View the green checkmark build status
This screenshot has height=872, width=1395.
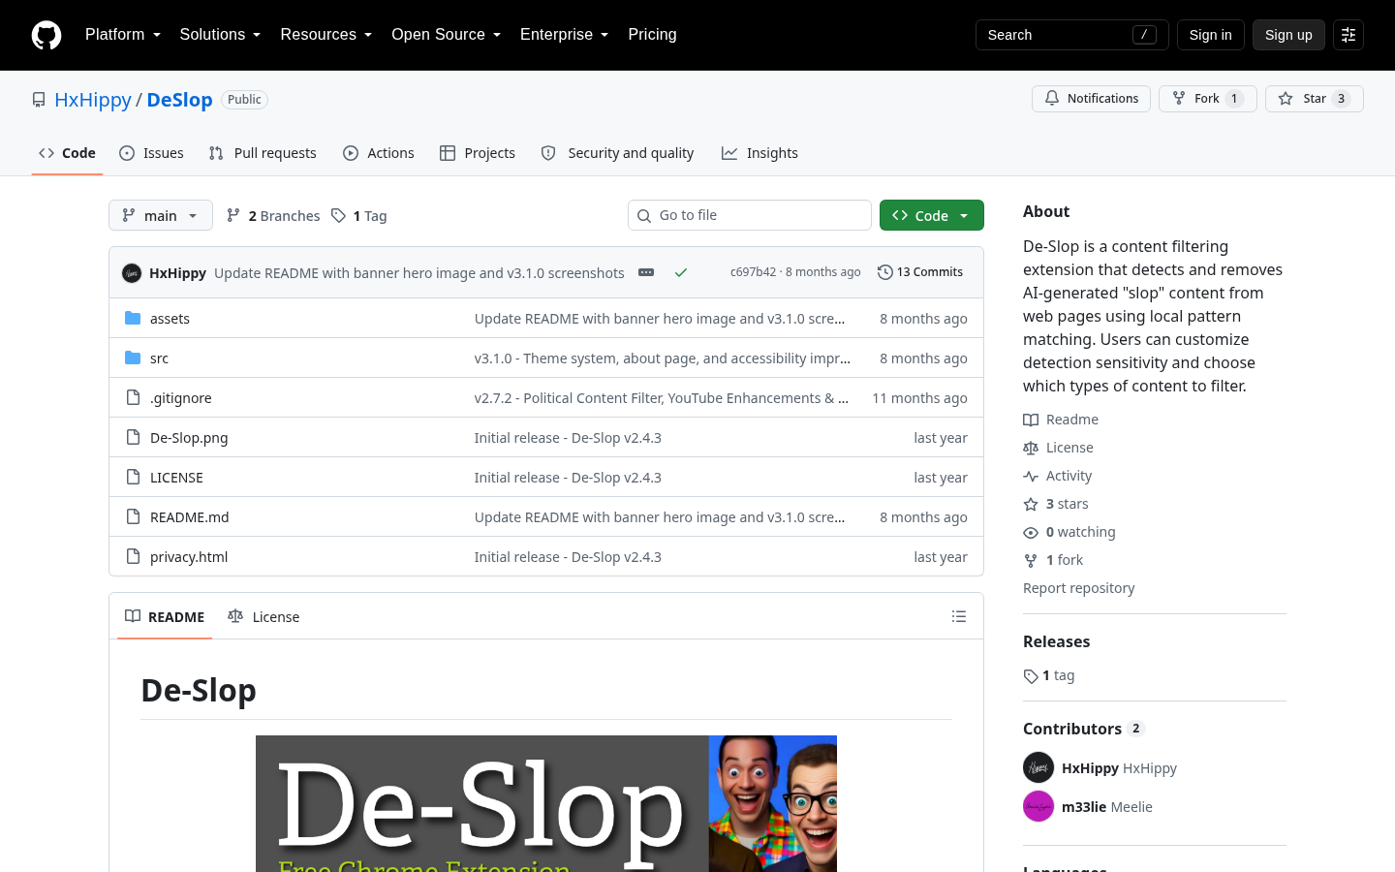[x=681, y=272]
